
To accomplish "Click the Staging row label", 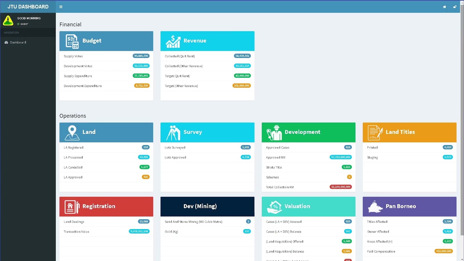I will coord(372,157).
